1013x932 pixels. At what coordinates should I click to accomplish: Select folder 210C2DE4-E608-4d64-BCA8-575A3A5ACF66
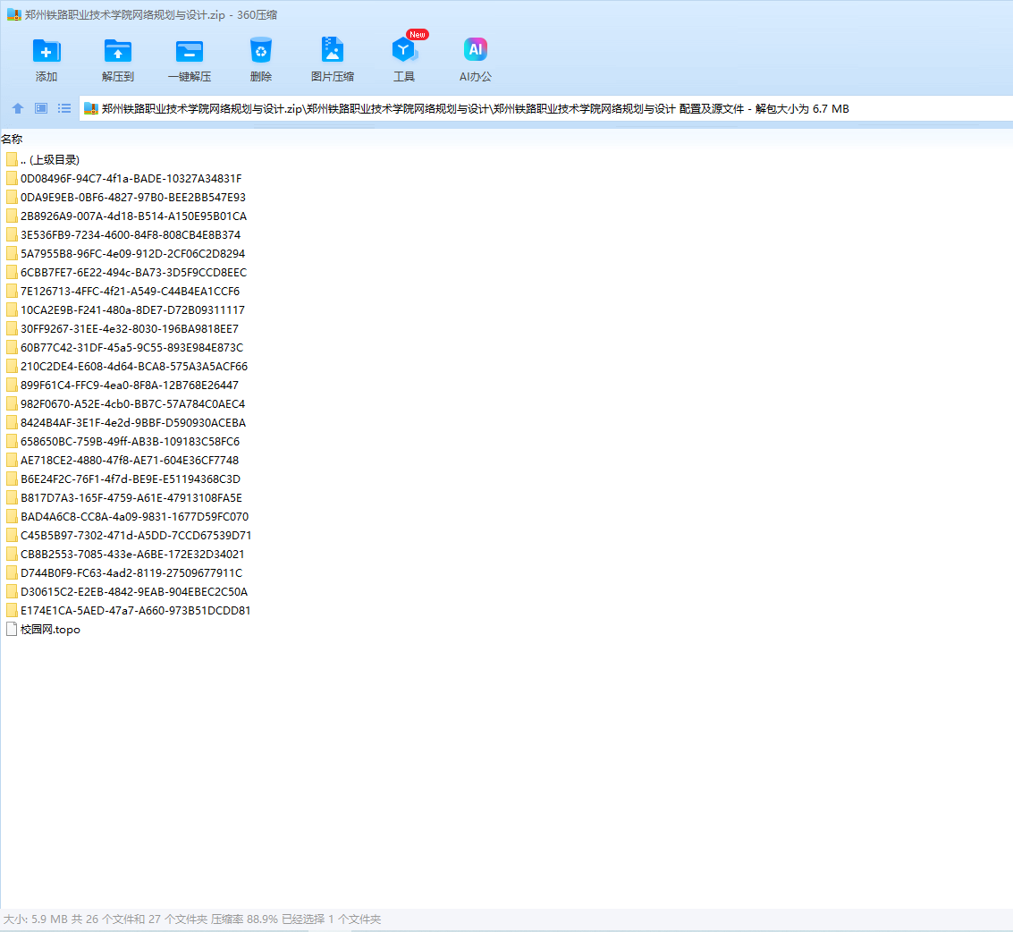click(127, 366)
